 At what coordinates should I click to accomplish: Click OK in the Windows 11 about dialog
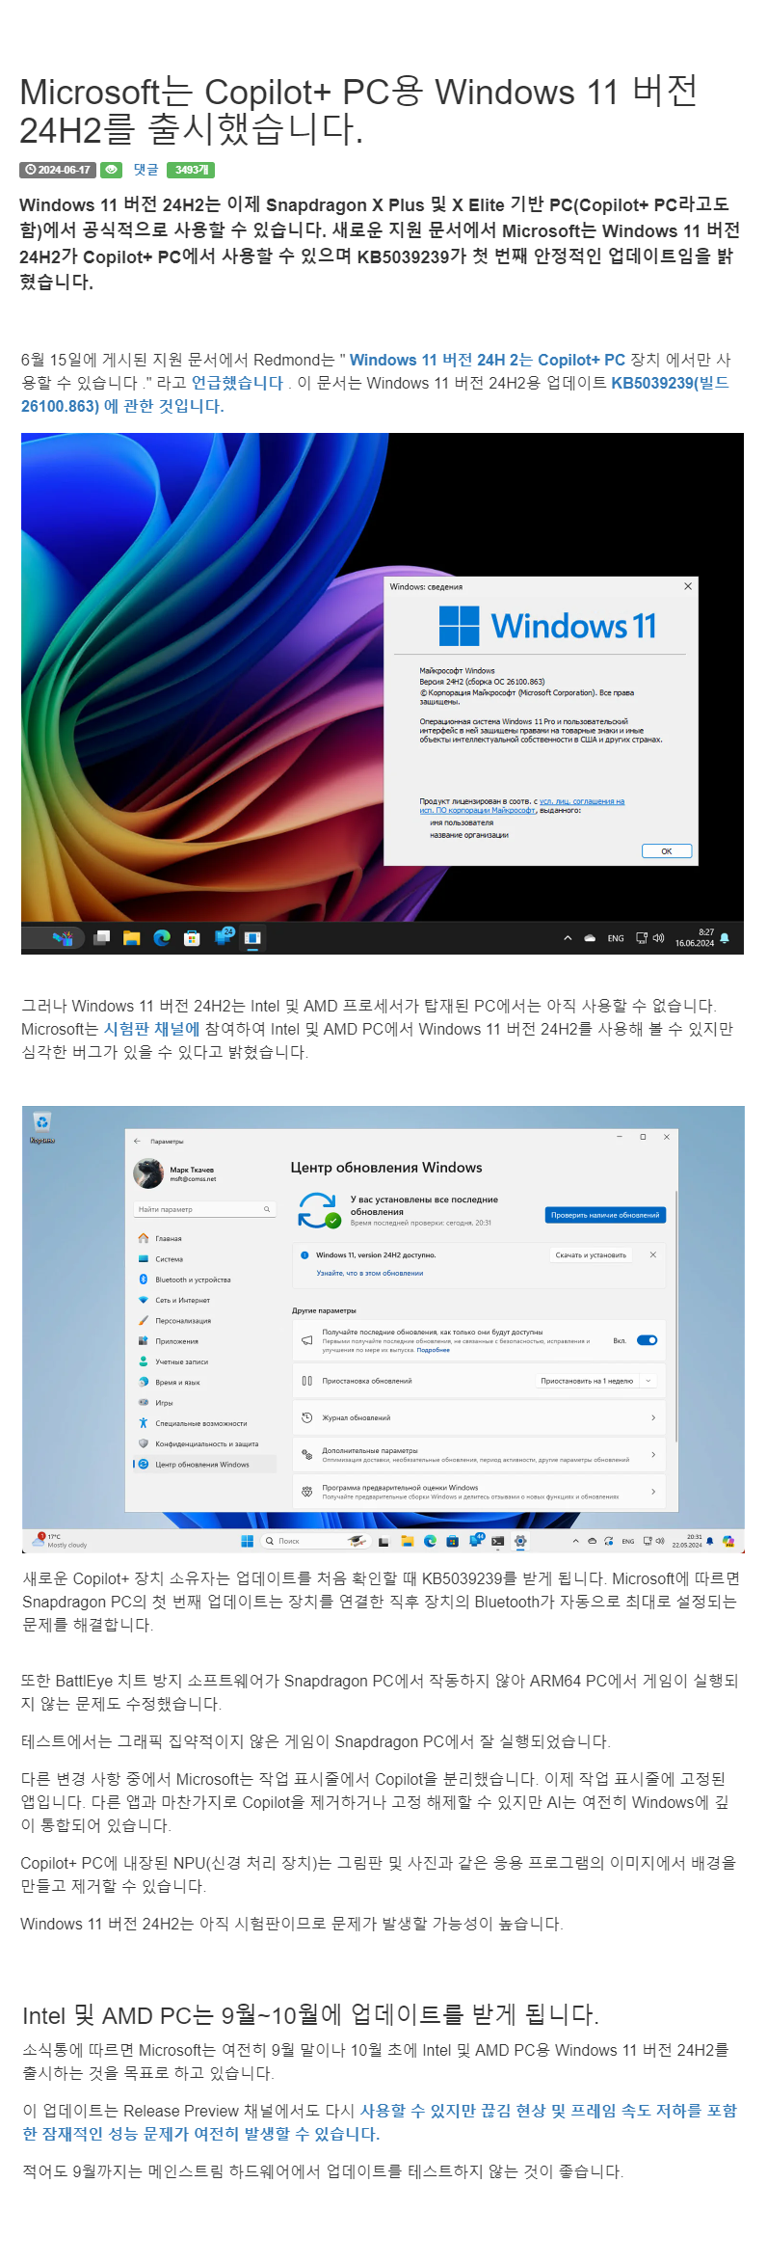click(x=667, y=851)
